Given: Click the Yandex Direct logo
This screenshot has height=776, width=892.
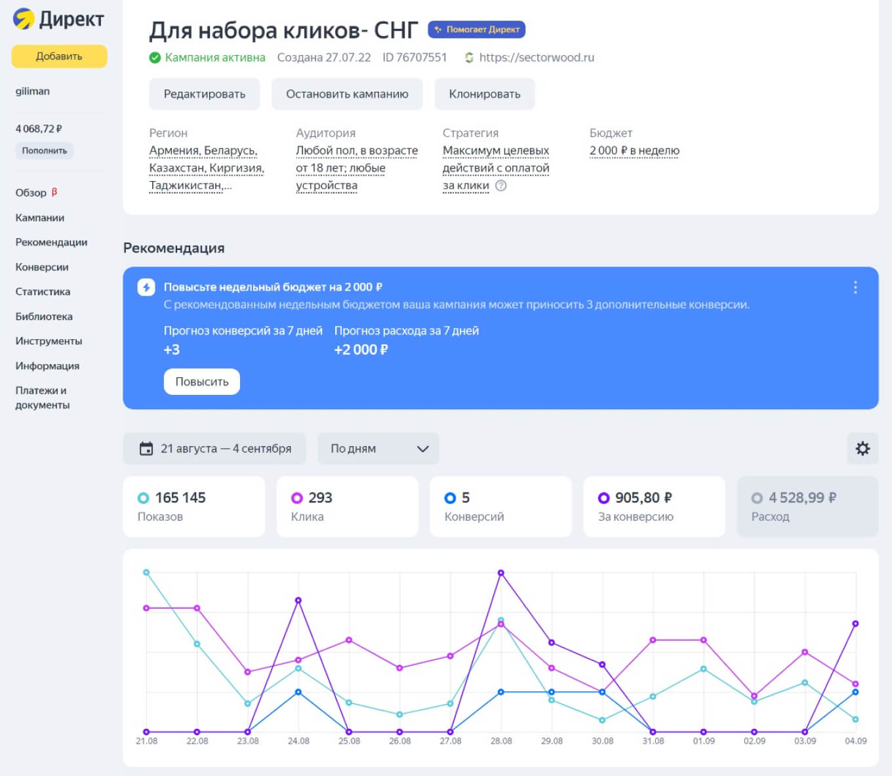Looking at the screenshot, I should click(58, 19).
